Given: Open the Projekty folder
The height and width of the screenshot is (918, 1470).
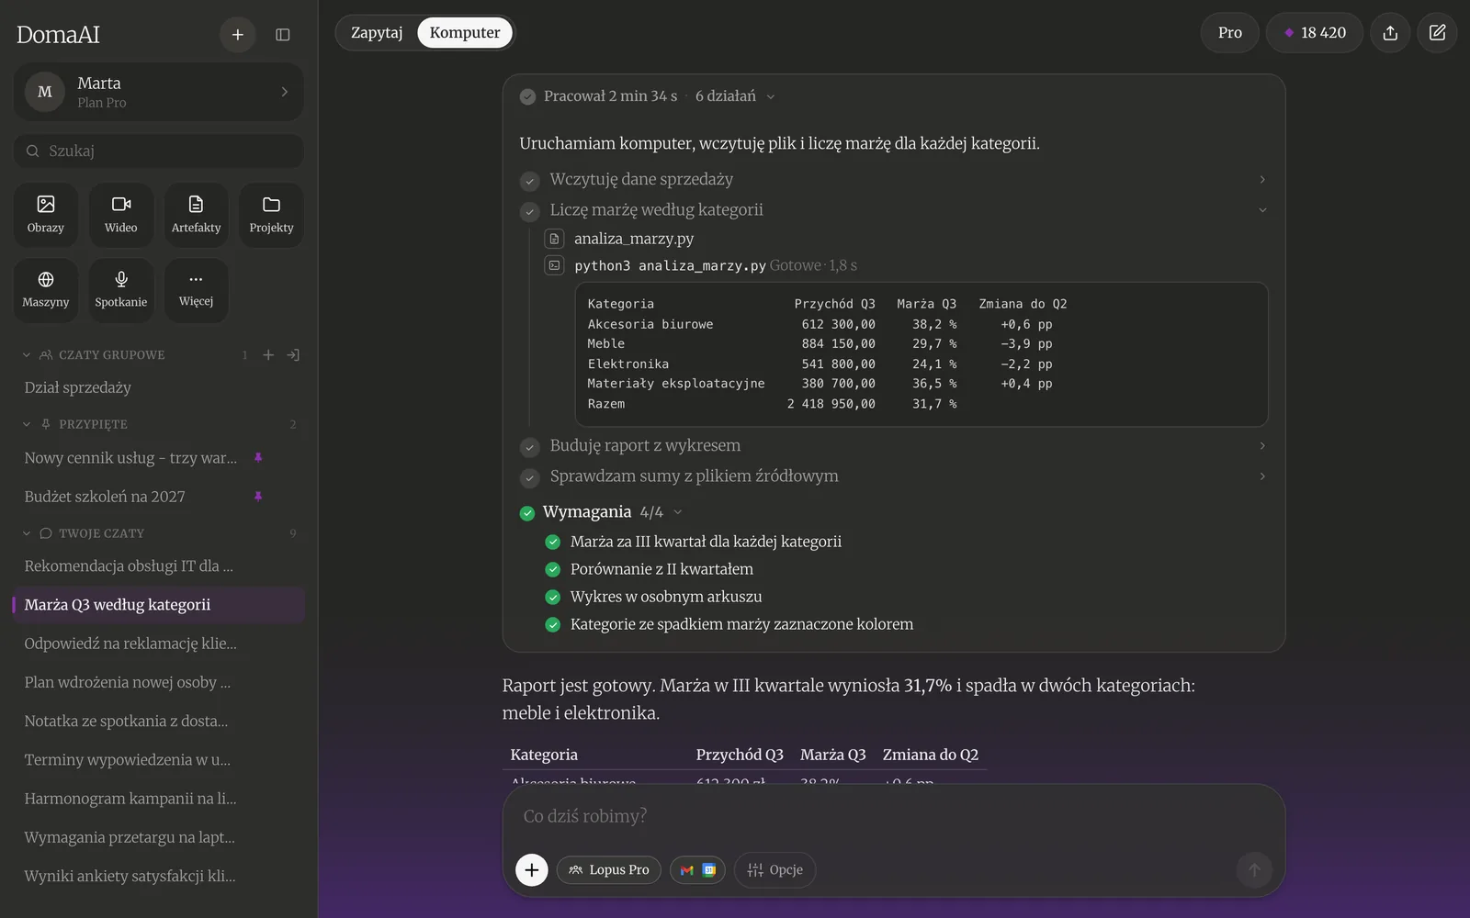Looking at the screenshot, I should (271, 215).
